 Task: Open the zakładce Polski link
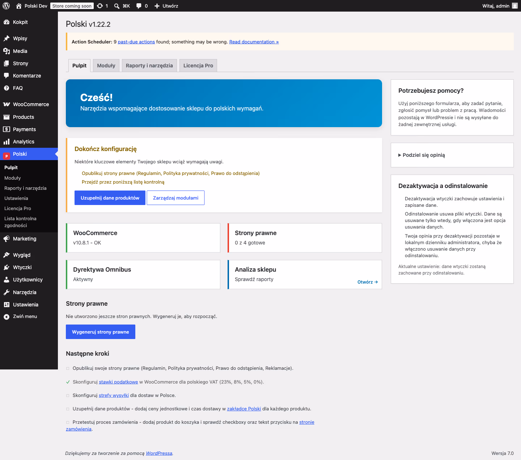[x=244, y=409]
